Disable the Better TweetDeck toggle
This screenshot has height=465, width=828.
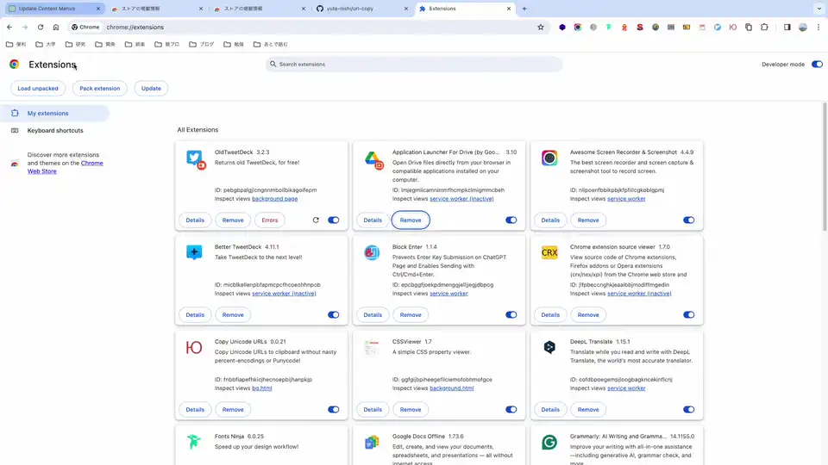click(x=333, y=315)
